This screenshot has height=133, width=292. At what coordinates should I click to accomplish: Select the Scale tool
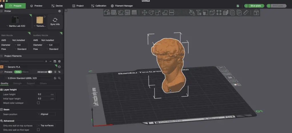coord(158,13)
